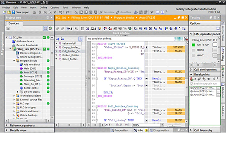Viewport: 226px width, 152px height.
Task: Click Program blocks in the breadcrumb
Action: (x=124, y=18)
